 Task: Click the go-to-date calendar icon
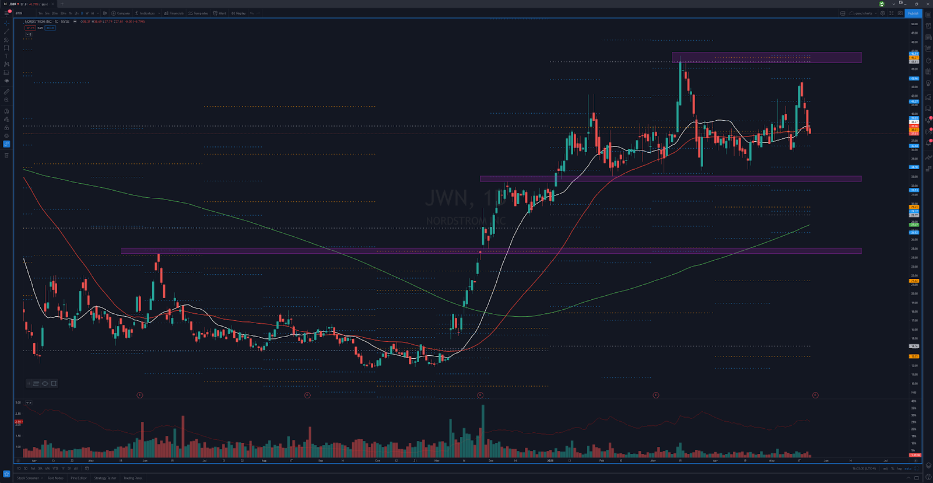click(x=87, y=468)
